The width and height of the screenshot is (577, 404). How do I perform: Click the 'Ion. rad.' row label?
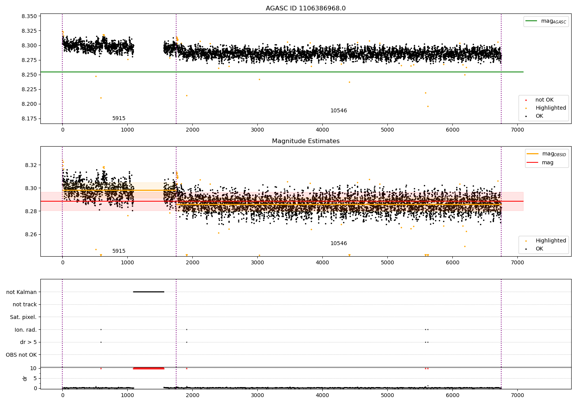[x=26, y=330]
